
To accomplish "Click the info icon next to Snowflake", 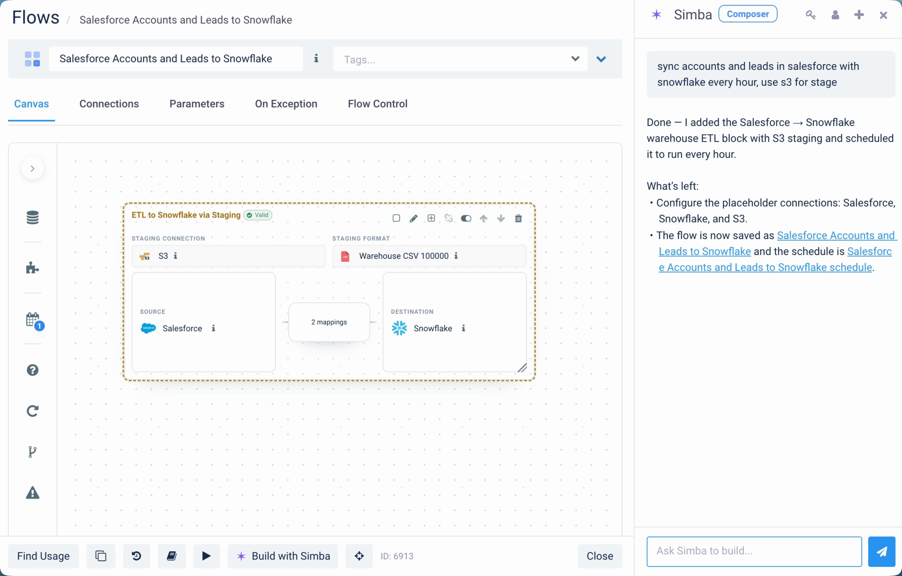I will pyautogui.click(x=463, y=328).
